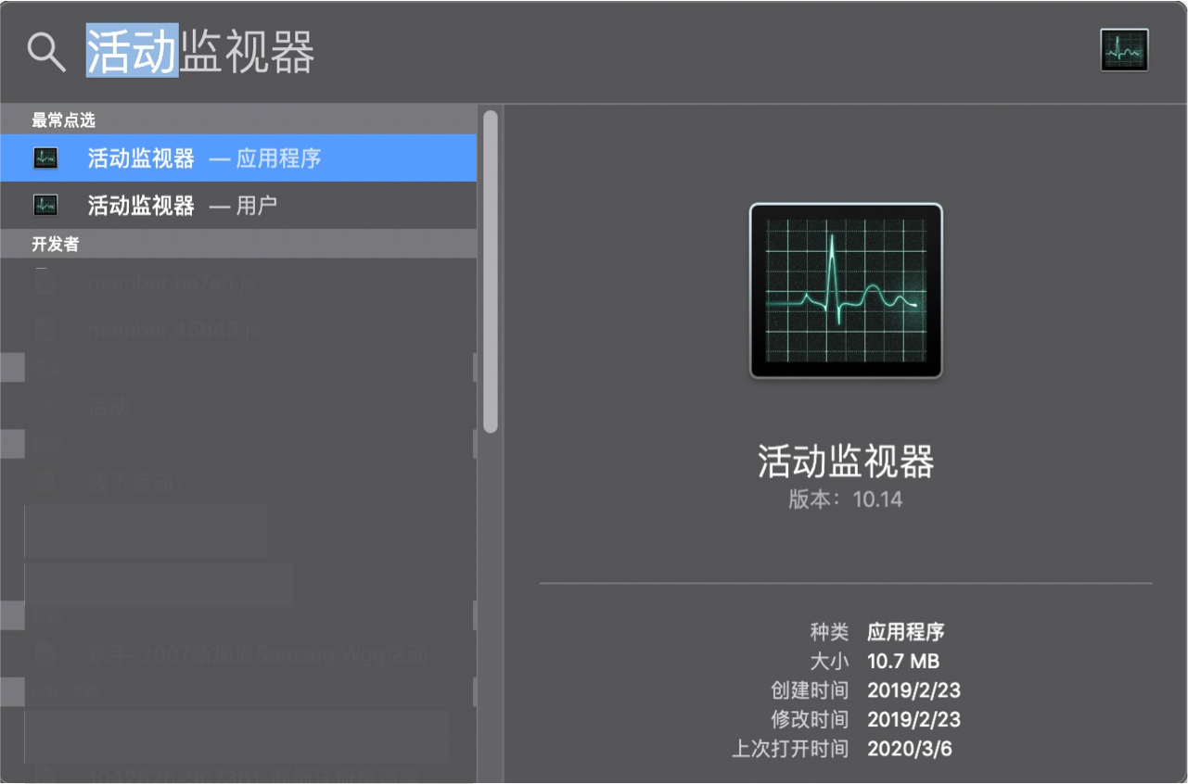Click the results list vertical scrollbar

[x=491, y=271]
